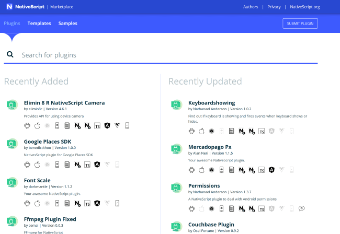Click the Google Places SDK plug thumbnail

pyautogui.click(x=12, y=144)
